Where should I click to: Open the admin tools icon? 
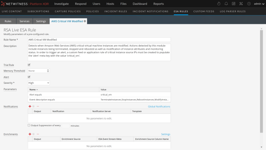[x=241, y=4]
